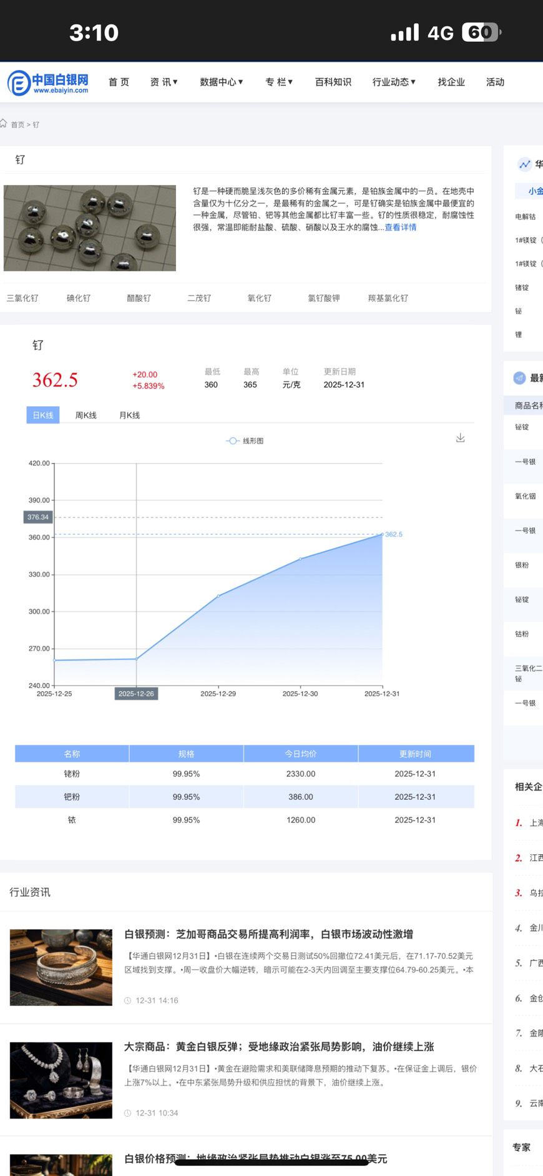Click the 铑粉 table row name

(72, 774)
